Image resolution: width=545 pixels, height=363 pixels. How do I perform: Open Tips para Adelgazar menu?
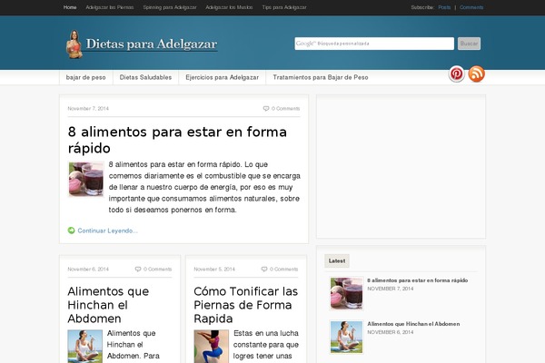[284, 7]
